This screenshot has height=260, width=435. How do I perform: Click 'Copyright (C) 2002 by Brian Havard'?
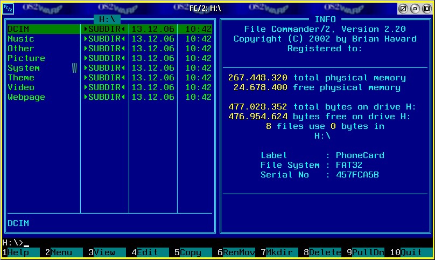coord(325,39)
